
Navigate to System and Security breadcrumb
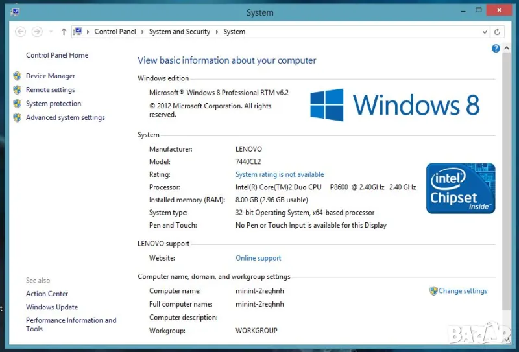coord(179,32)
